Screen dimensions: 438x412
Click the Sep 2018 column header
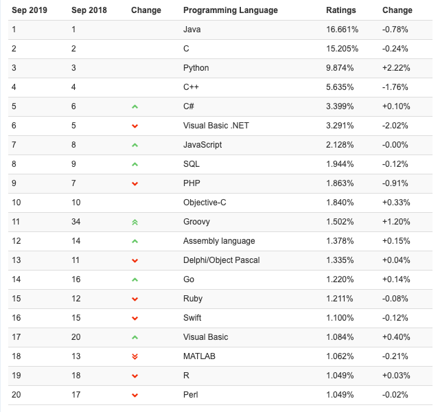[88, 10]
